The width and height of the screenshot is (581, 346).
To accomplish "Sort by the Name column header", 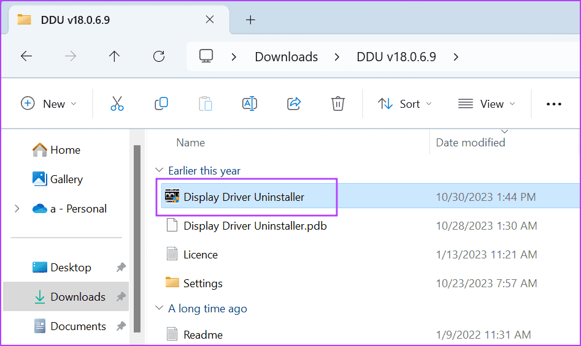I will (190, 143).
